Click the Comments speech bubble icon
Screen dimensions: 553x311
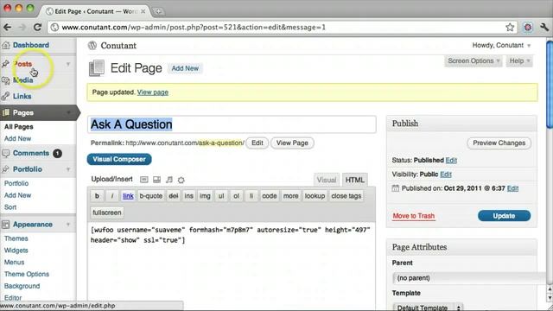pos(6,154)
